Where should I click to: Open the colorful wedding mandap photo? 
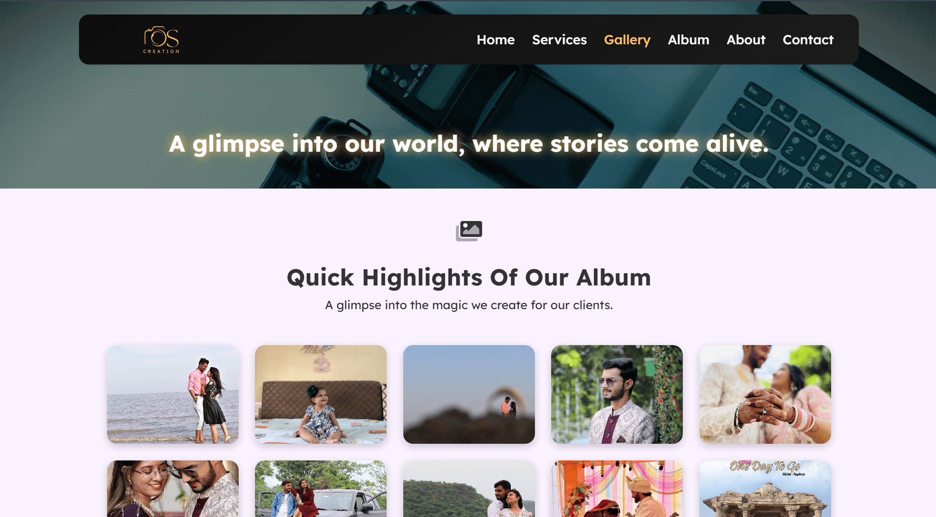click(617, 488)
